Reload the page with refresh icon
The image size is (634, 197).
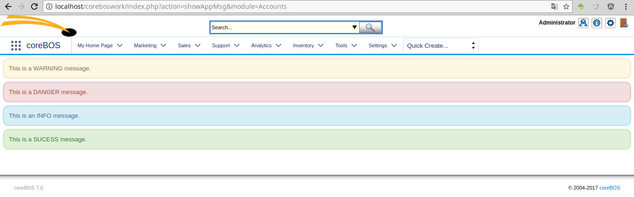coord(34,6)
